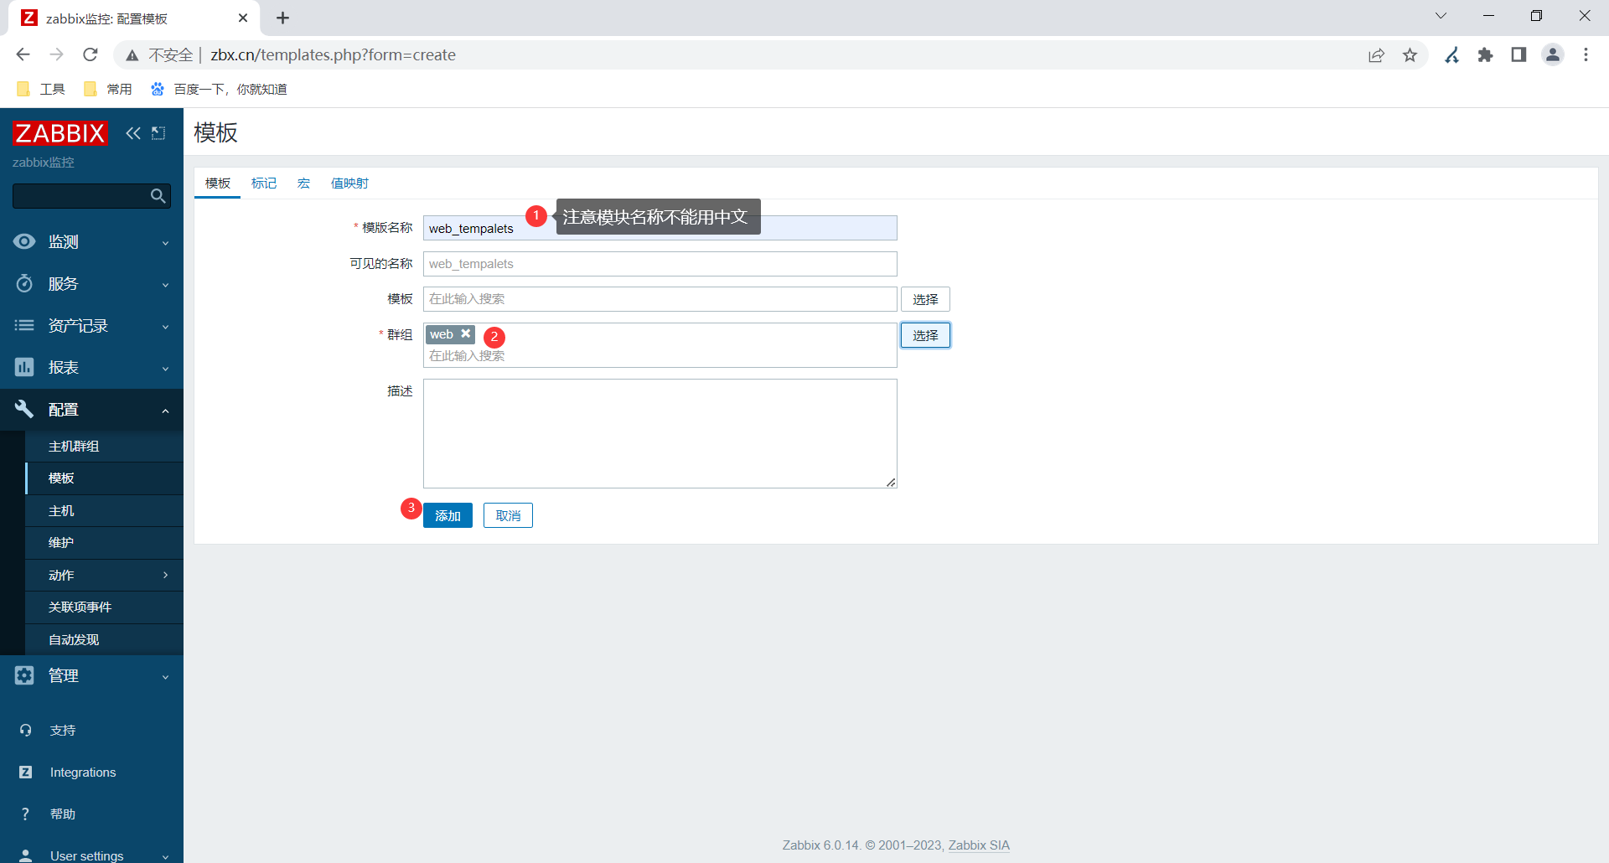Click the ZABBIX logo
The height and width of the screenshot is (863, 1609).
coord(60,133)
